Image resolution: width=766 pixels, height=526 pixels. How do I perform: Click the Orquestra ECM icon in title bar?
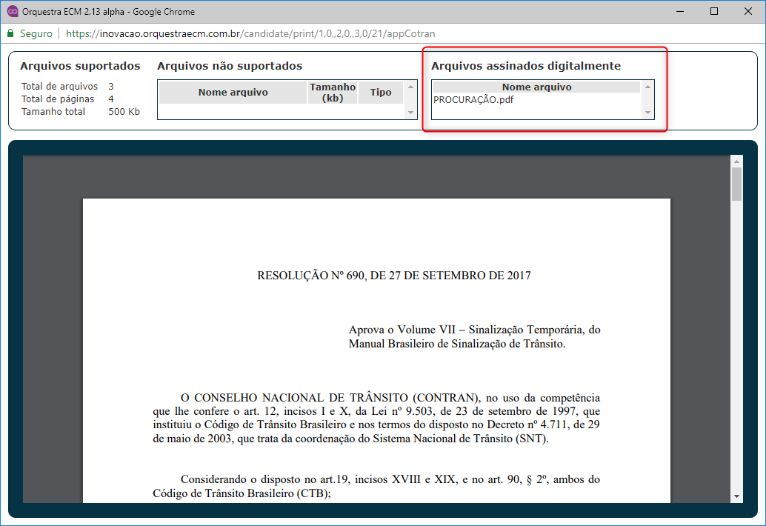click(x=12, y=11)
